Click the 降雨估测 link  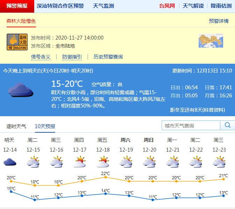tap(221, 6)
